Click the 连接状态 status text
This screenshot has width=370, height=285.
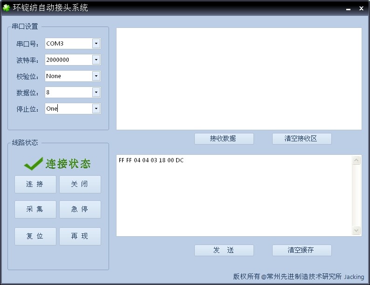pos(68,164)
